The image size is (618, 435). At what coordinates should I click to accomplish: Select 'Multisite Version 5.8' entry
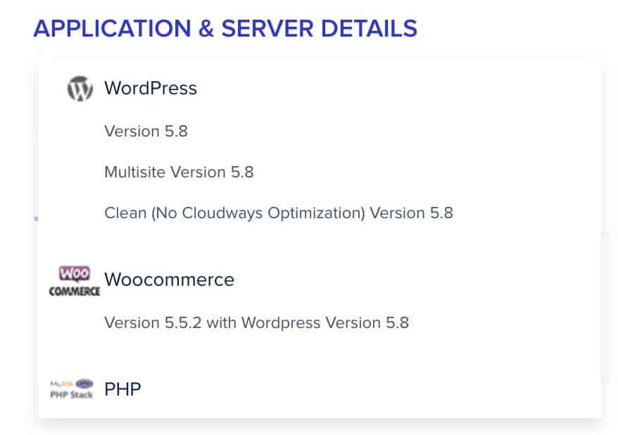pyautogui.click(x=179, y=172)
